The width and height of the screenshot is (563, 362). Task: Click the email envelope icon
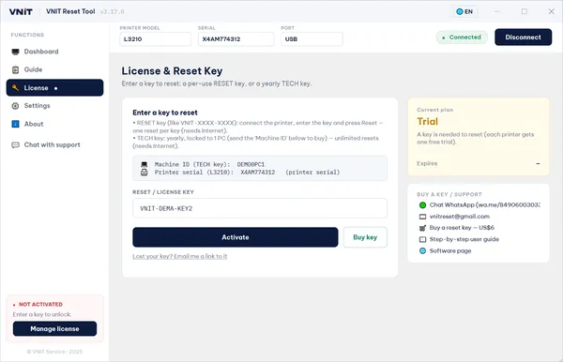point(422,217)
